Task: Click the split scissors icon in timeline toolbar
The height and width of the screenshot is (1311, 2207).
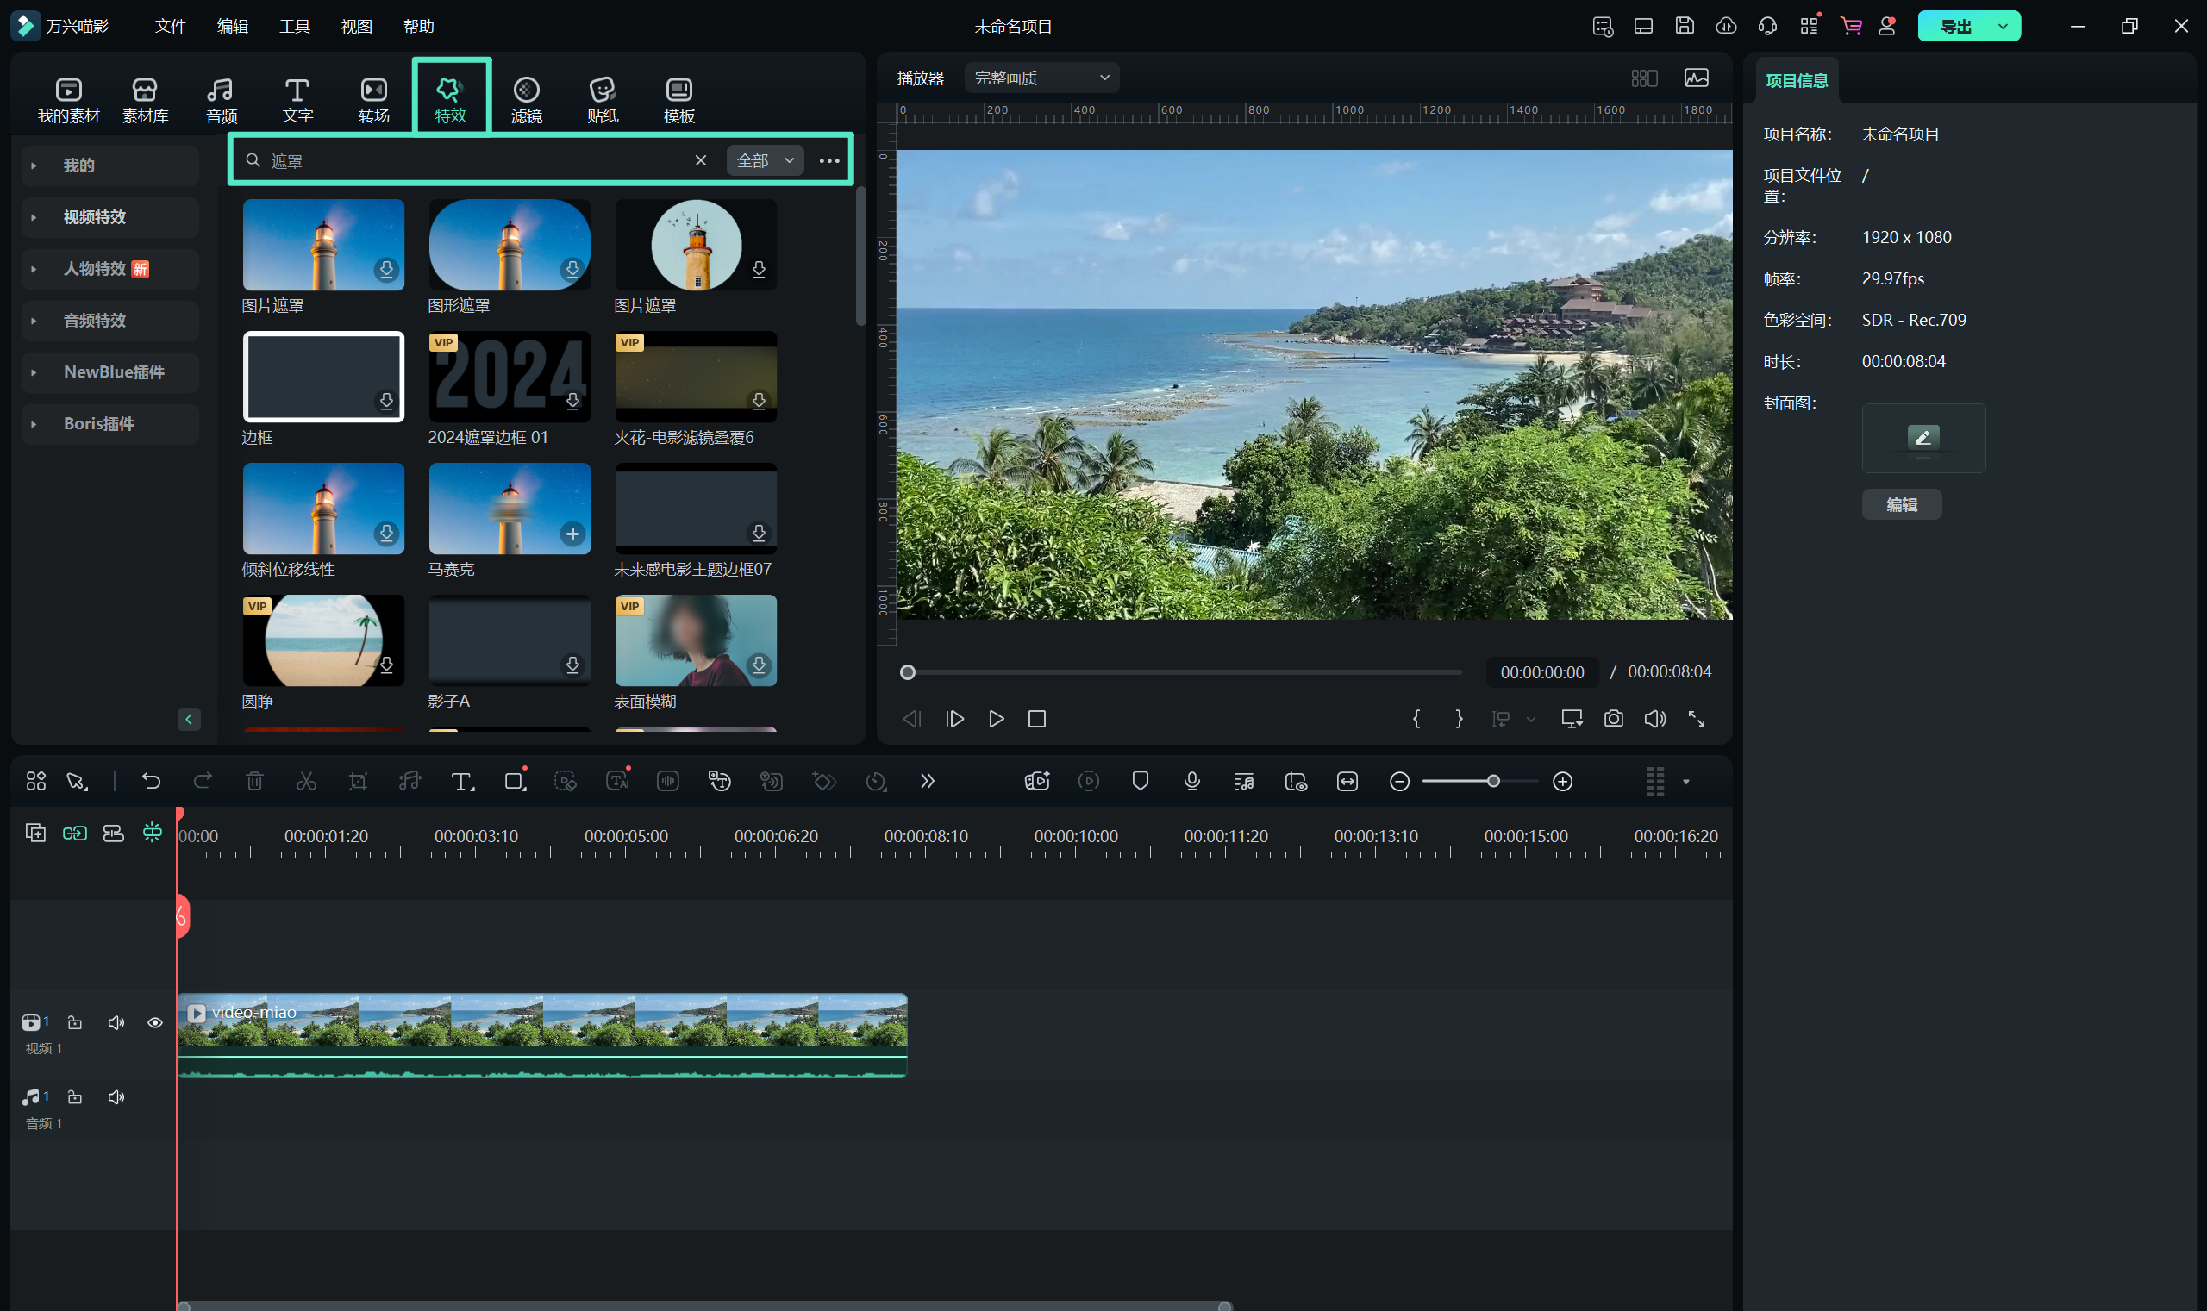Action: point(306,781)
